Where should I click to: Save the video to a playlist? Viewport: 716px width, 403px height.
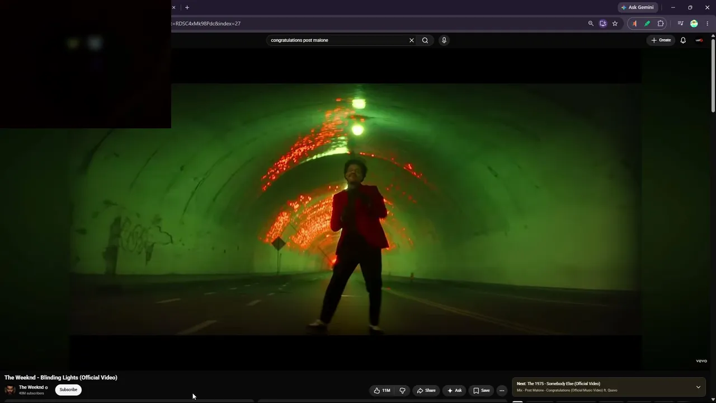click(481, 391)
